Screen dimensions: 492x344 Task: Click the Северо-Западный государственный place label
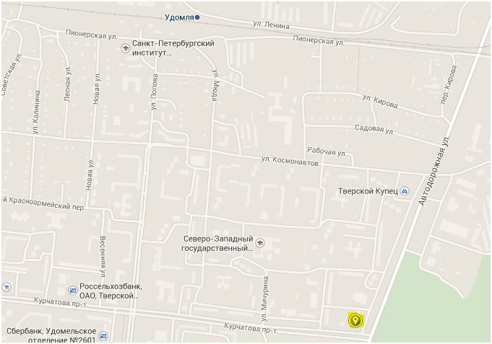tap(218, 244)
